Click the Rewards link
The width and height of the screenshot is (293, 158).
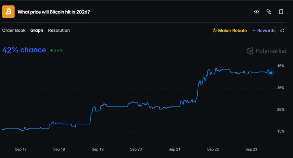(x=266, y=30)
